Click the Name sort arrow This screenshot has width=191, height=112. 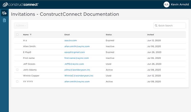31,35
